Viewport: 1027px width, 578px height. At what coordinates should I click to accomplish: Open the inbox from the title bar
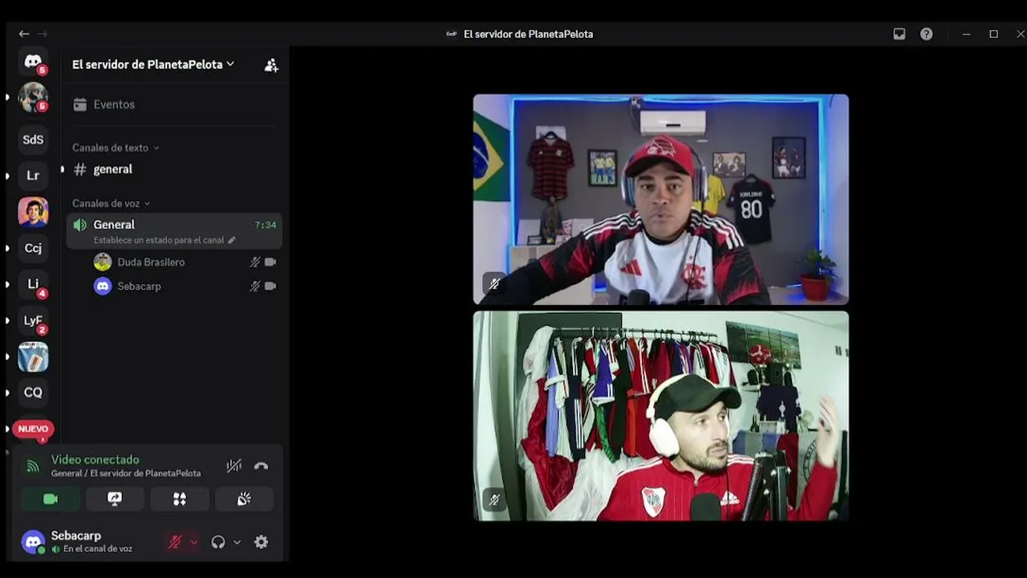(x=899, y=34)
